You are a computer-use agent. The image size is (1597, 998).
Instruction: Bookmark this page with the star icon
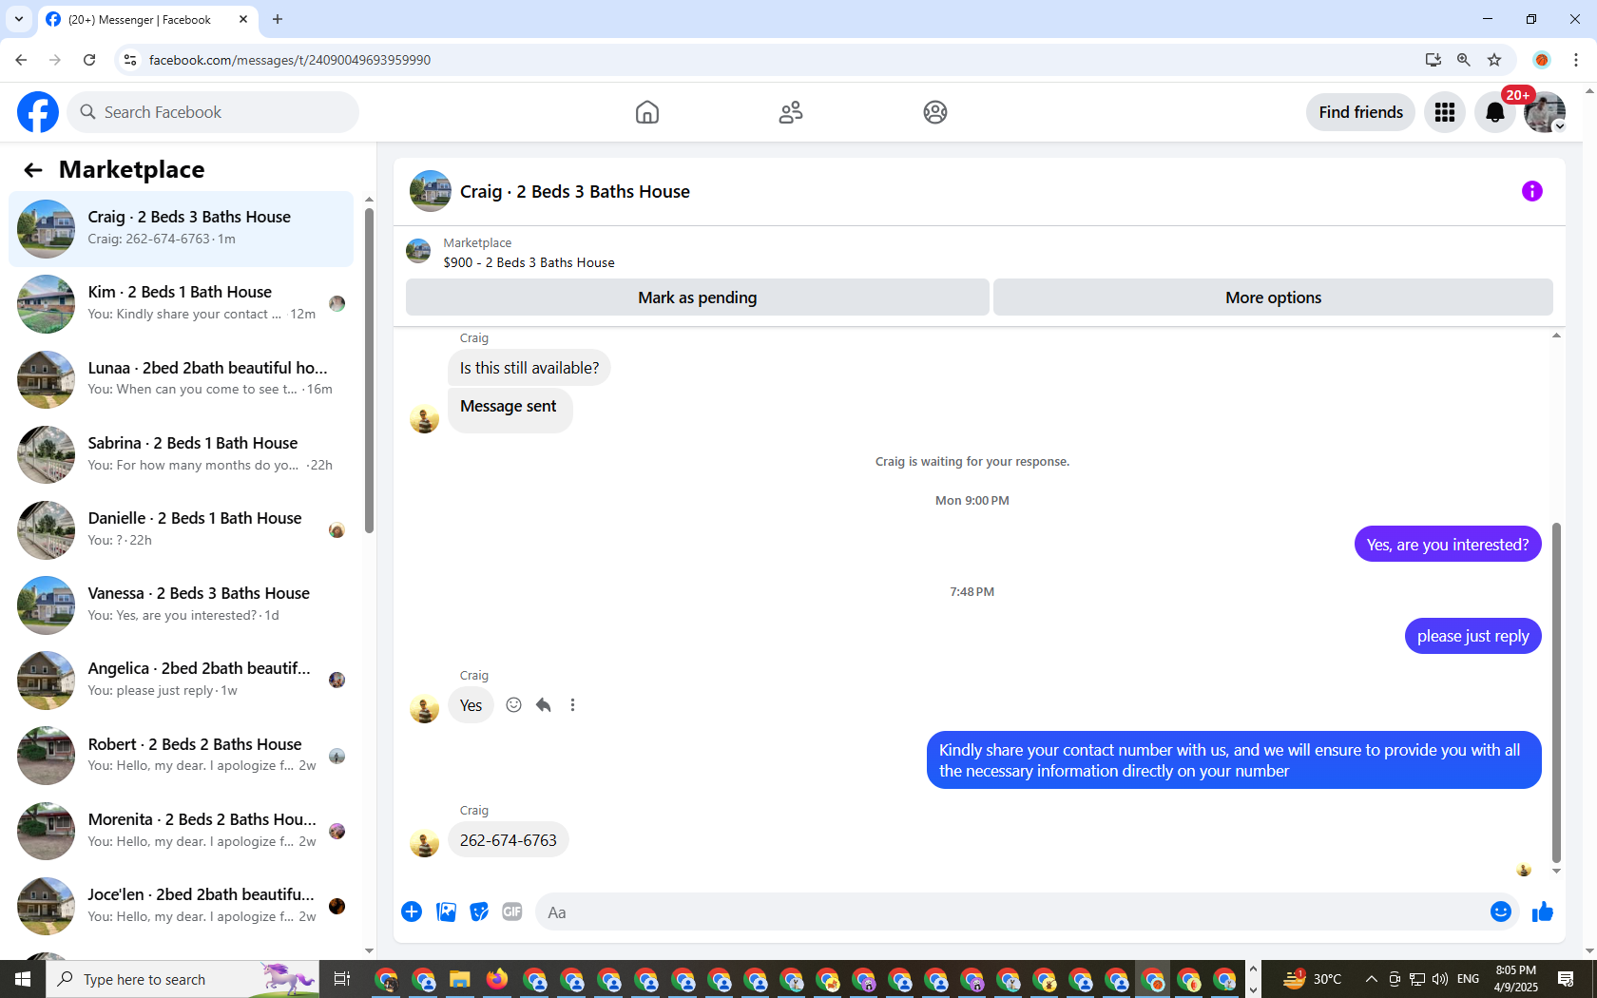click(x=1494, y=60)
